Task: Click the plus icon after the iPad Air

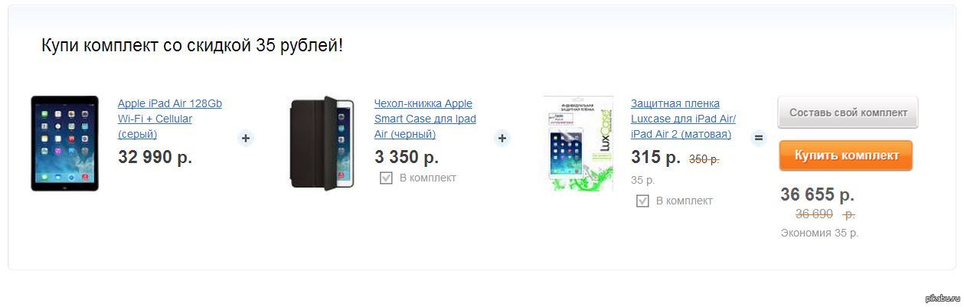Action: coord(245,139)
